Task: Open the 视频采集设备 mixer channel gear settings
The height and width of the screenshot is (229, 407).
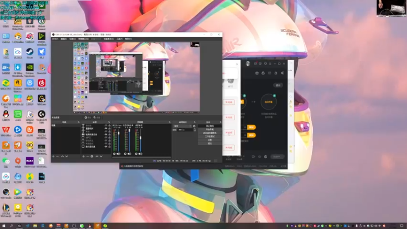Action: [x=125, y=154]
